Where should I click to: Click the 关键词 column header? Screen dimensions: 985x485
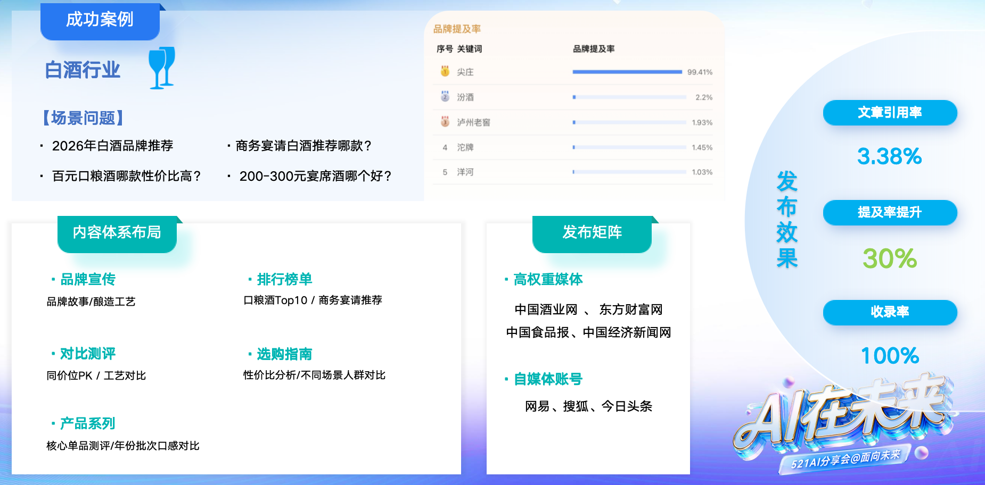pyautogui.click(x=470, y=49)
